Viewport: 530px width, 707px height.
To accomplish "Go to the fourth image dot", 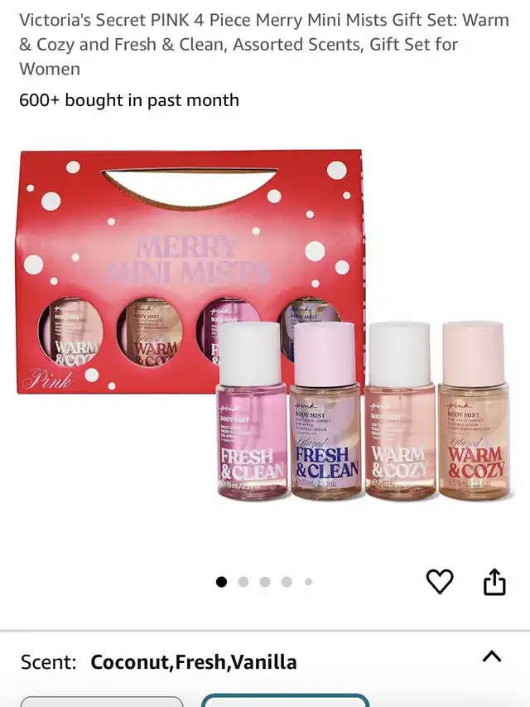I will click(287, 582).
